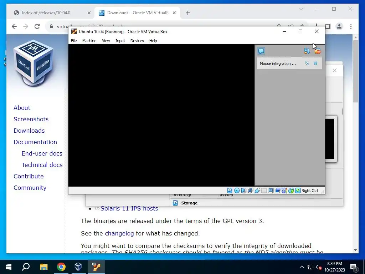Toggle the notification center speech bubble icon

coord(261,51)
